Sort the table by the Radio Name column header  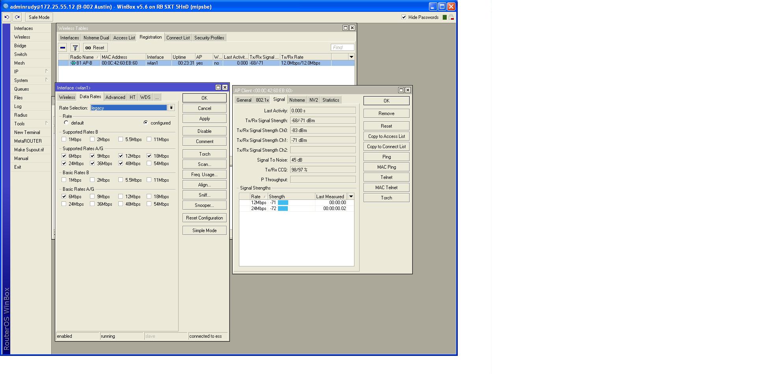(x=85, y=57)
